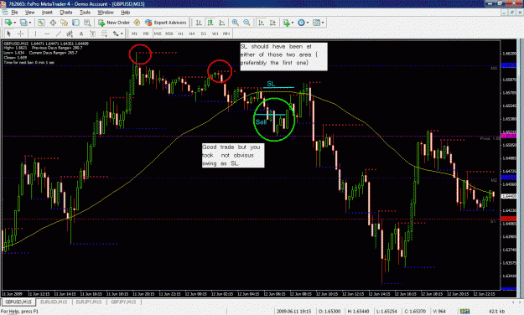This screenshot has width=524, height=315.
Task: Open the Templates icon
Action: click(x=316, y=23)
